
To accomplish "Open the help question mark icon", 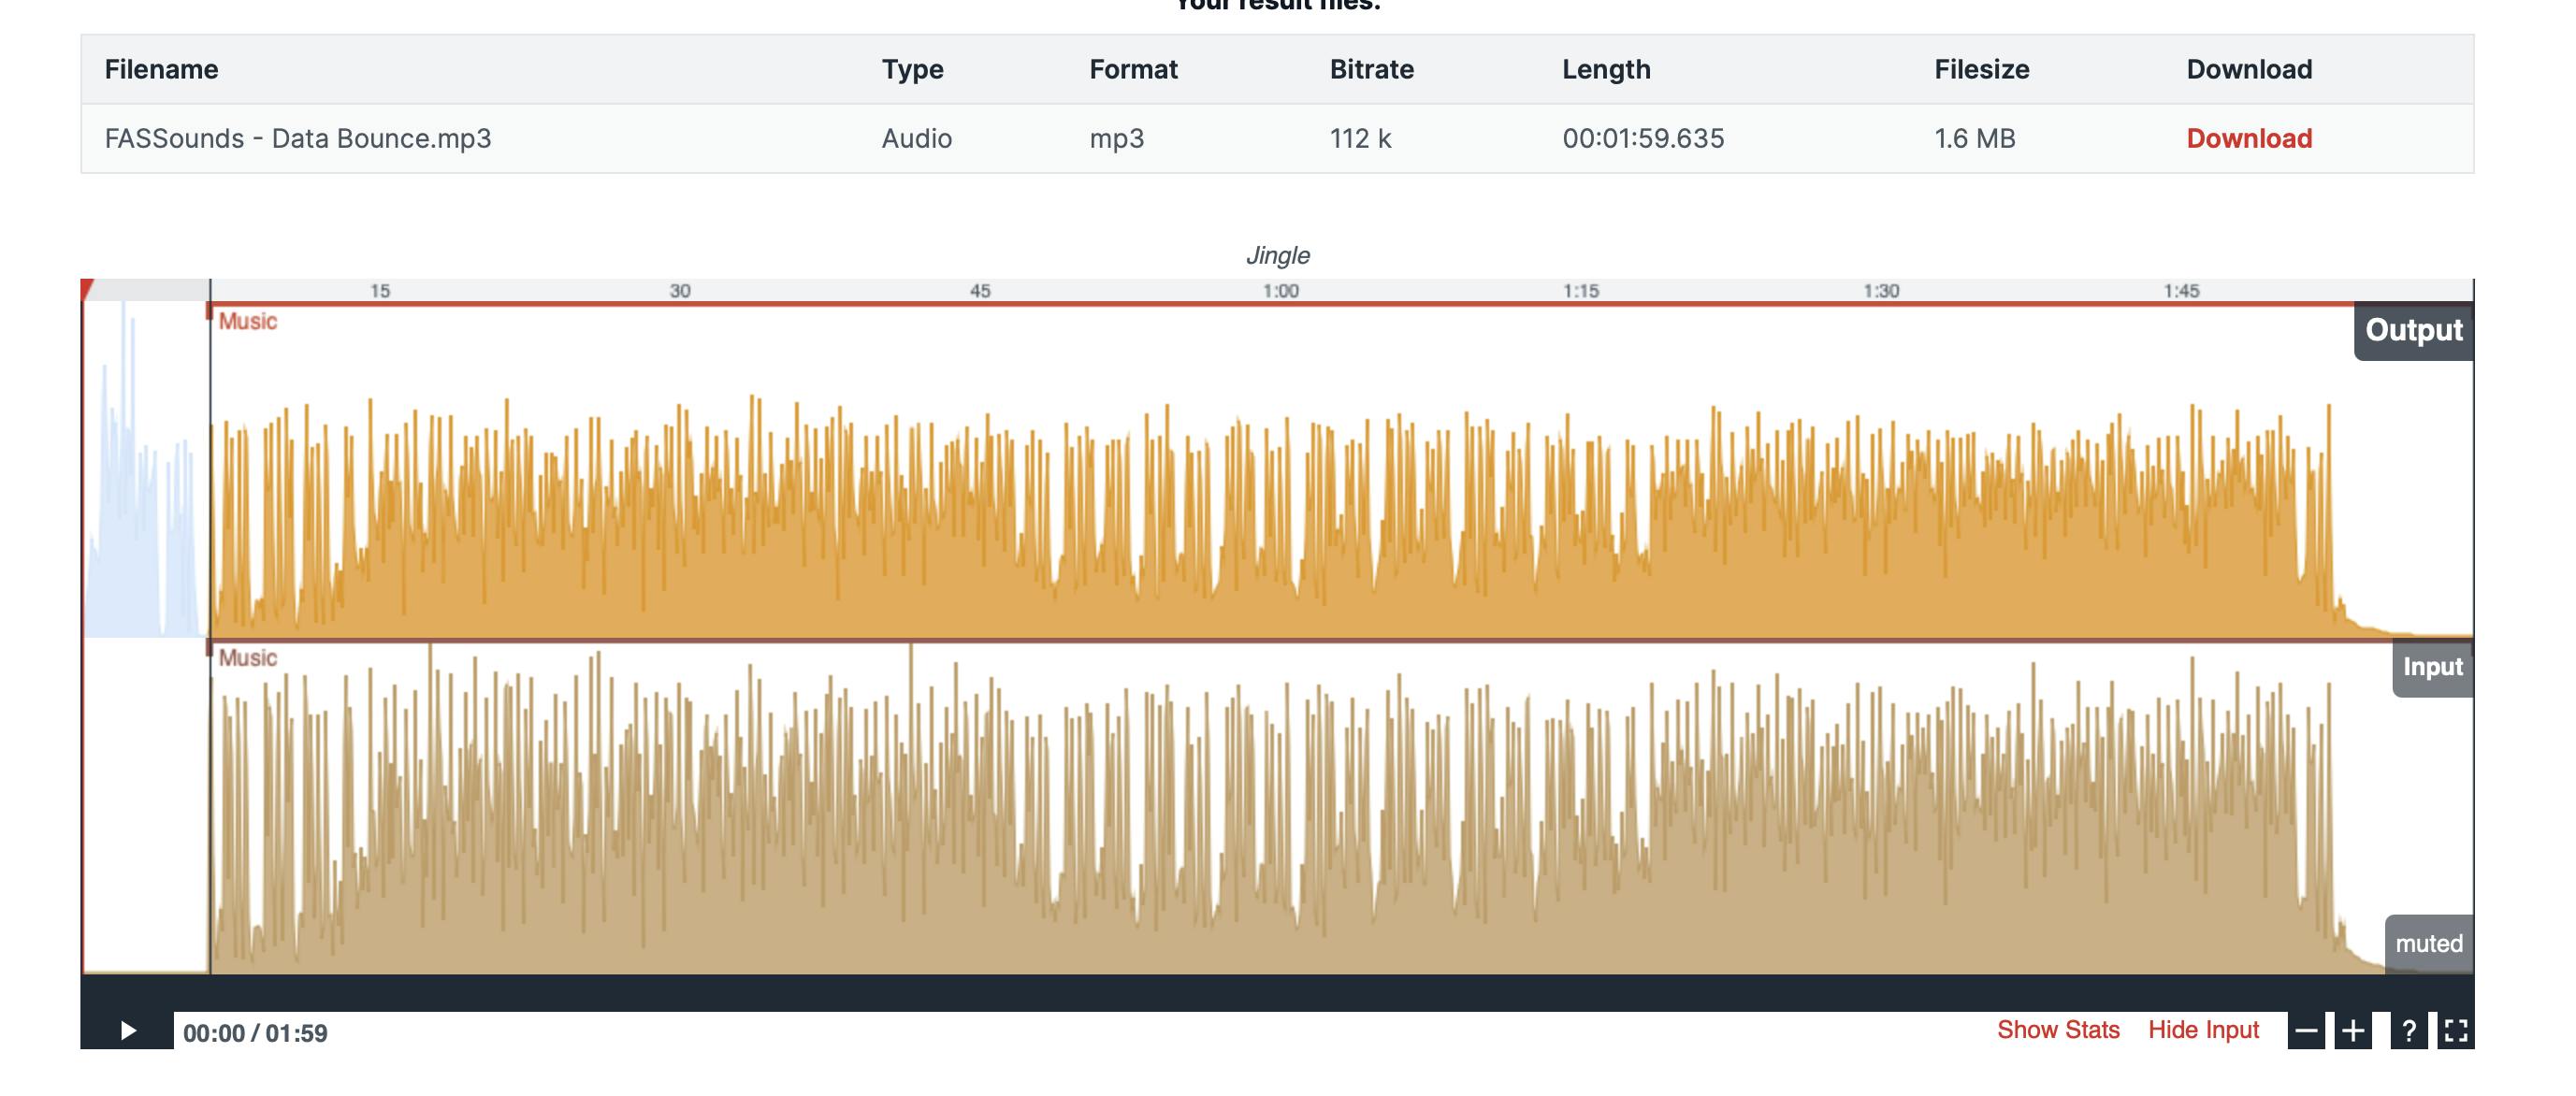I will pos(2408,1031).
